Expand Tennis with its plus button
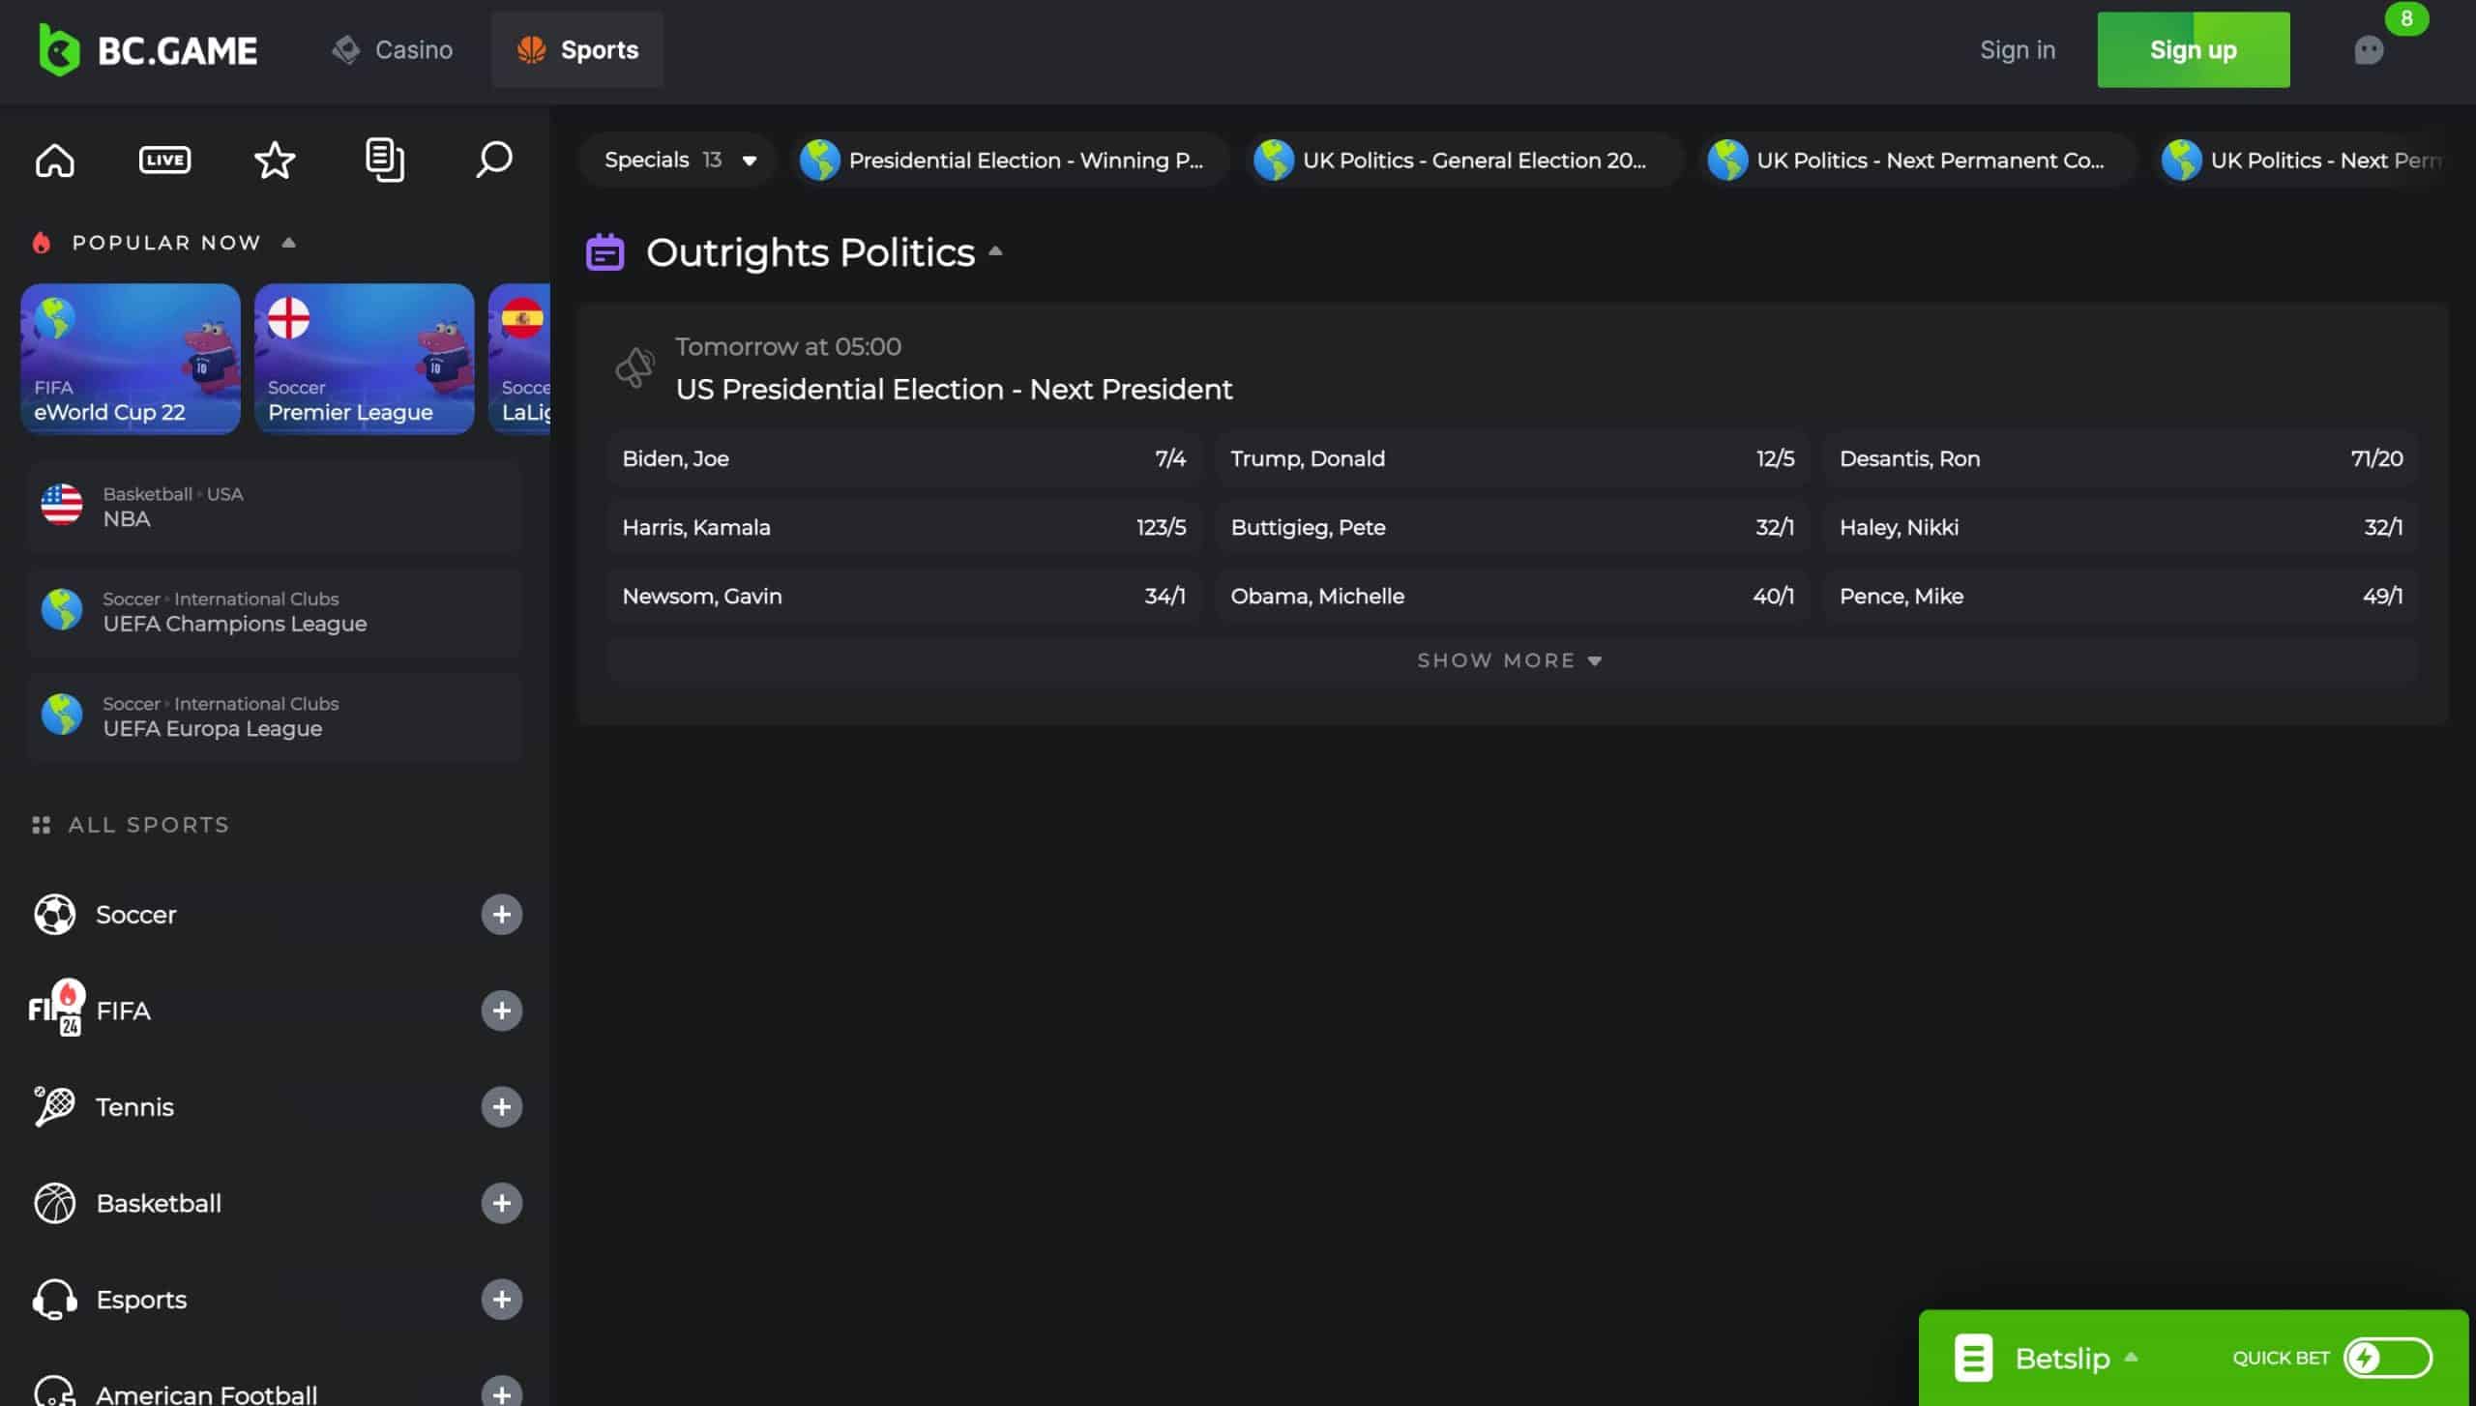The image size is (2476, 1406). pos(502,1106)
